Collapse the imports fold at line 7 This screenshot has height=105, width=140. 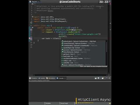click(33, 17)
